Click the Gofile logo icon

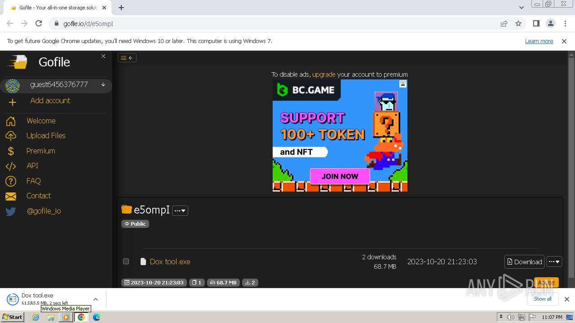pyautogui.click(x=18, y=62)
